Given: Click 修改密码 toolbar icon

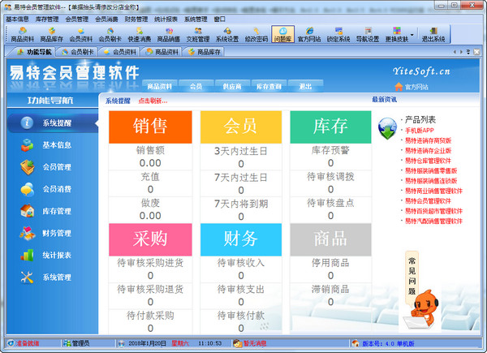Looking at the screenshot, I should [256, 34].
